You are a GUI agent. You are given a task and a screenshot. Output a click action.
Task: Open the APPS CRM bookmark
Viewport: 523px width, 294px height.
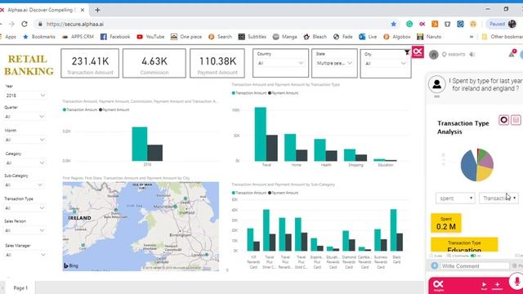[x=78, y=37]
